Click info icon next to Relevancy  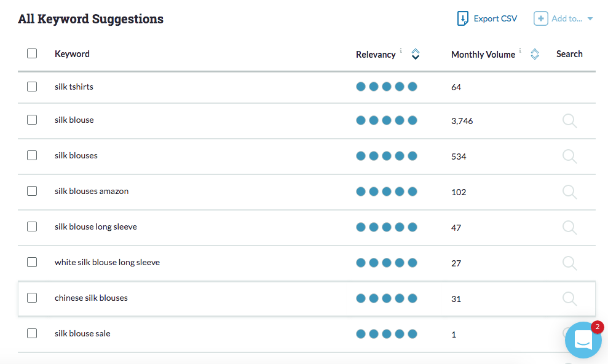coord(401,50)
